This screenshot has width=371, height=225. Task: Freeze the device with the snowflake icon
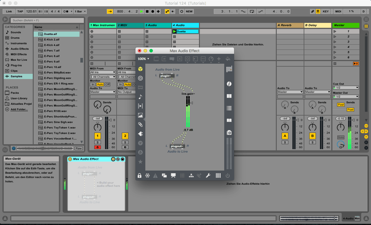[x=147, y=175]
